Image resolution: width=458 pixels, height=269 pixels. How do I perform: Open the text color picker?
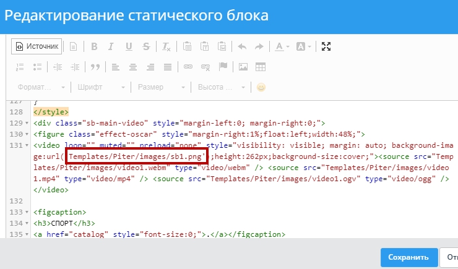282,46
